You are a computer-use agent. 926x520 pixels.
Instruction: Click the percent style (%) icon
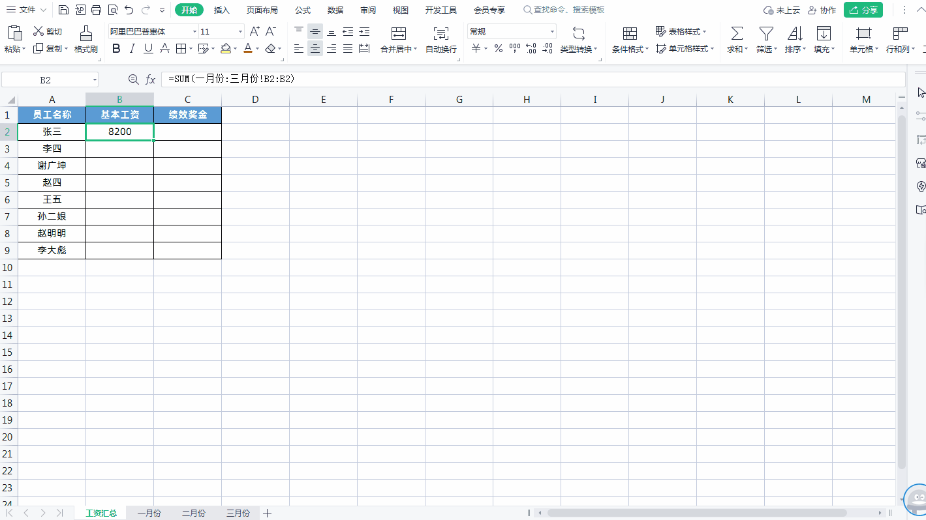[499, 48]
